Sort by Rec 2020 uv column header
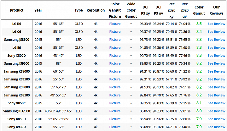The image size is (227, 131). click(x=184, y=10)
